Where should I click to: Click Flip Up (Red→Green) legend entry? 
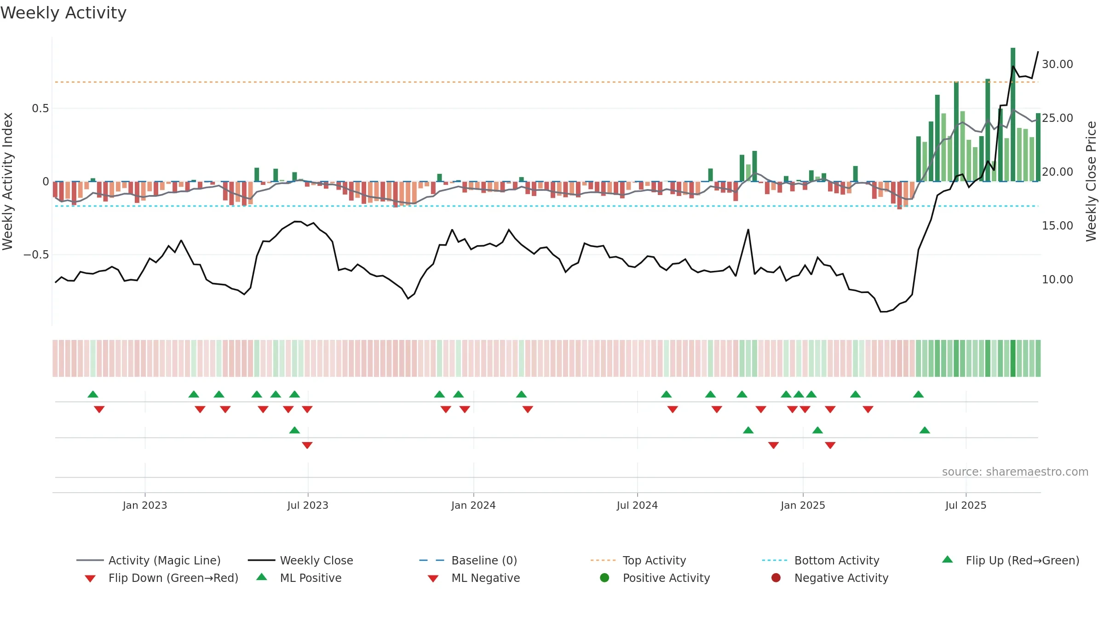[x=1010, y=560]
